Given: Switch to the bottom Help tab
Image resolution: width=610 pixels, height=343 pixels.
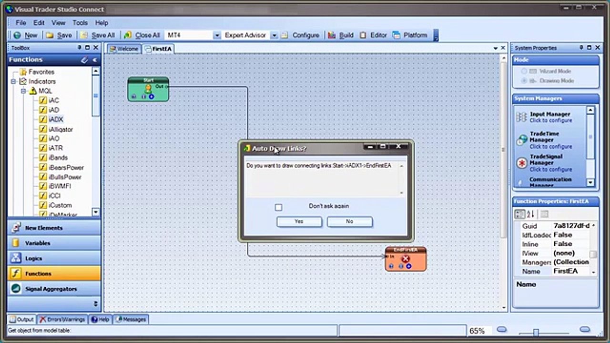Looking at the screenshot, I should (x=100, y=319).
